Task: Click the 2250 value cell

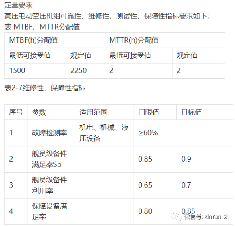Action: [85, 71]
